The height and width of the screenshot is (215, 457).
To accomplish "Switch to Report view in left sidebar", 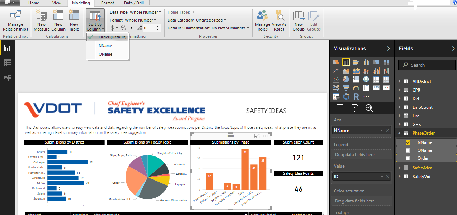I will coord(8,48).
